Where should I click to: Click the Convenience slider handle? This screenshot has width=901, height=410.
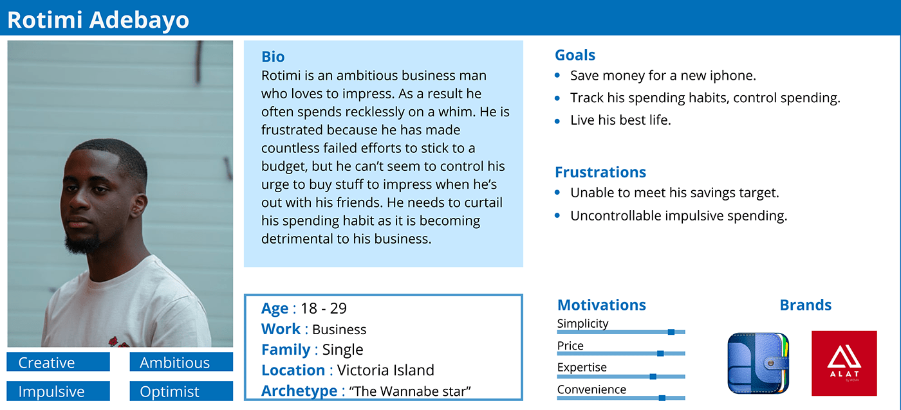tap(662, 398)
